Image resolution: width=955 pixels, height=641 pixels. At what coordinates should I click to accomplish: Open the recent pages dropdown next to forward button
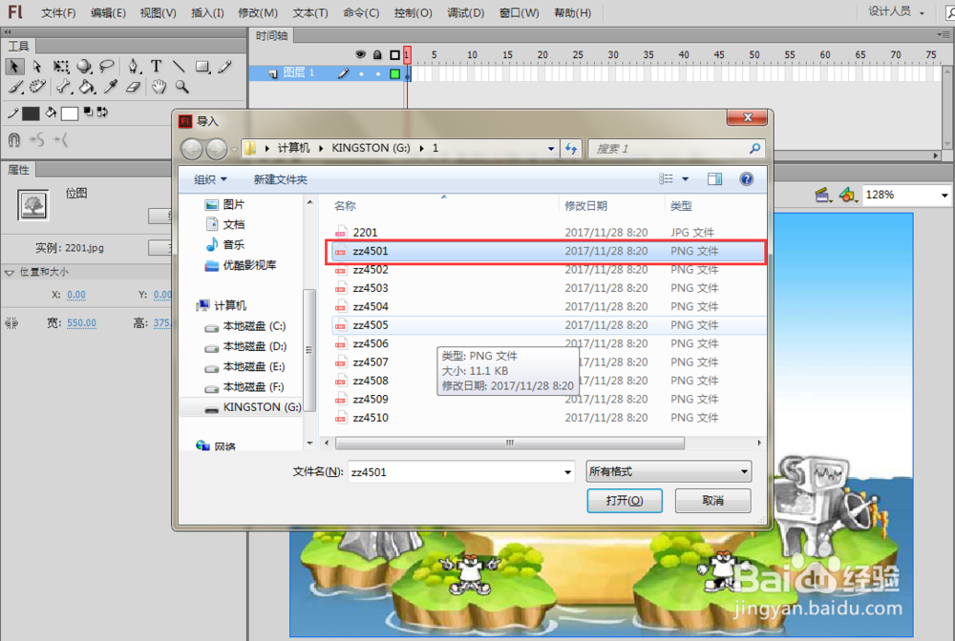coord(234,149)
